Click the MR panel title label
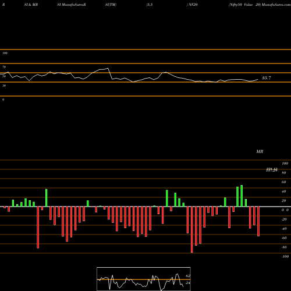The width and height of the screenshot is (291, 291). 260,151
